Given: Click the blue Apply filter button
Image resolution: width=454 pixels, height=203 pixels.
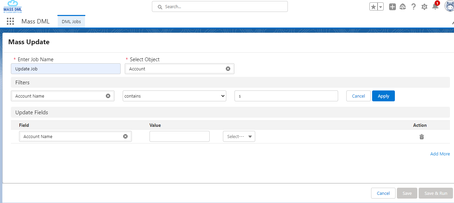Looking at the screenshot, I should point(383,96).
